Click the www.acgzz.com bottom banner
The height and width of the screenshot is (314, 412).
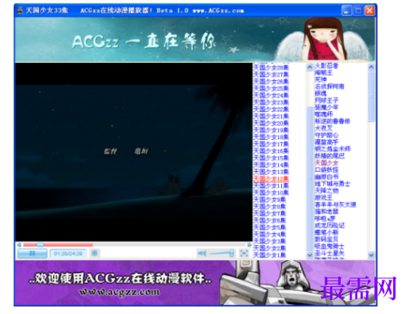point(195,283)
